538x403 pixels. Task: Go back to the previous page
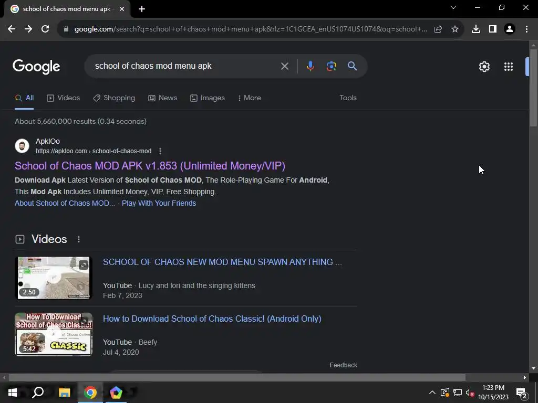click(12, 29)
